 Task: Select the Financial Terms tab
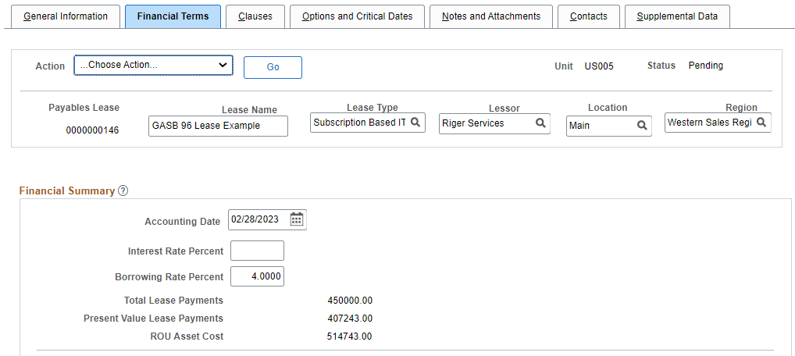(x=173, y=16)
